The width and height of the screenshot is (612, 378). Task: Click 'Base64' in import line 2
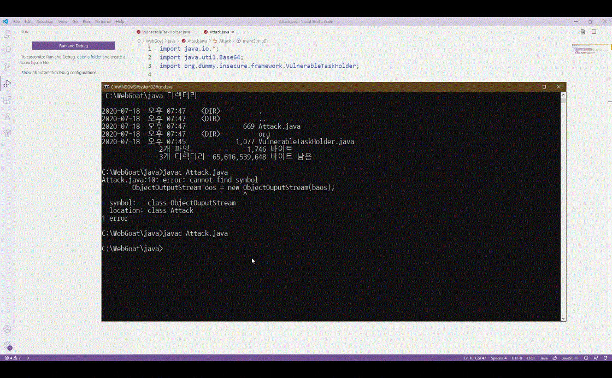(229, 57)
